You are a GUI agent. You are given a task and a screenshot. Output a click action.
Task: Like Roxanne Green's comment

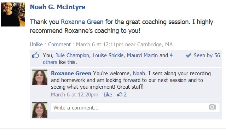click(x=108, y=95)
